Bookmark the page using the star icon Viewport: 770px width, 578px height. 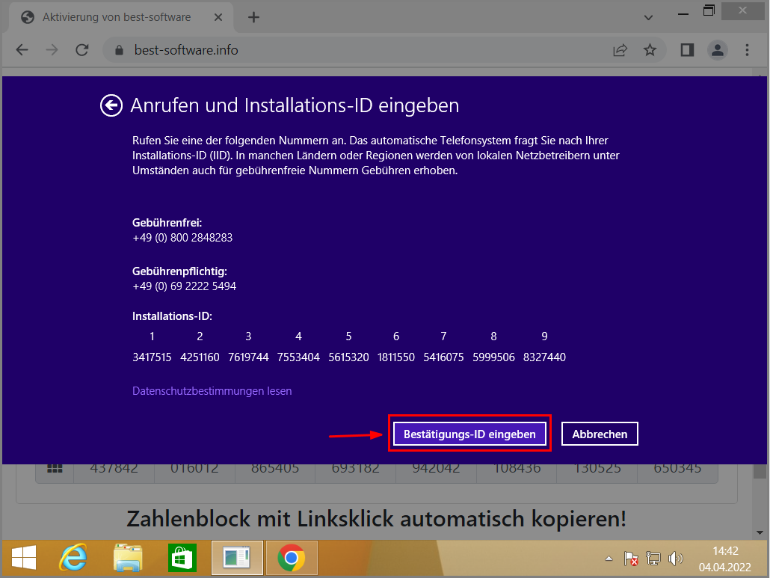click(650, 49)
